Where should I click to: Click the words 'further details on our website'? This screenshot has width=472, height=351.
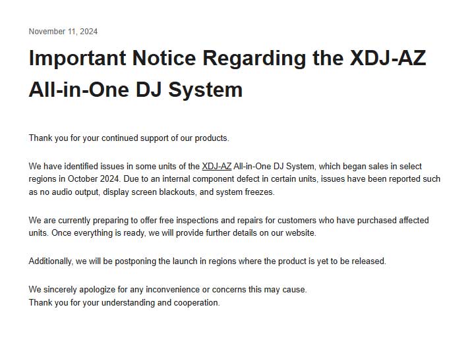click(x=261, y=233)
